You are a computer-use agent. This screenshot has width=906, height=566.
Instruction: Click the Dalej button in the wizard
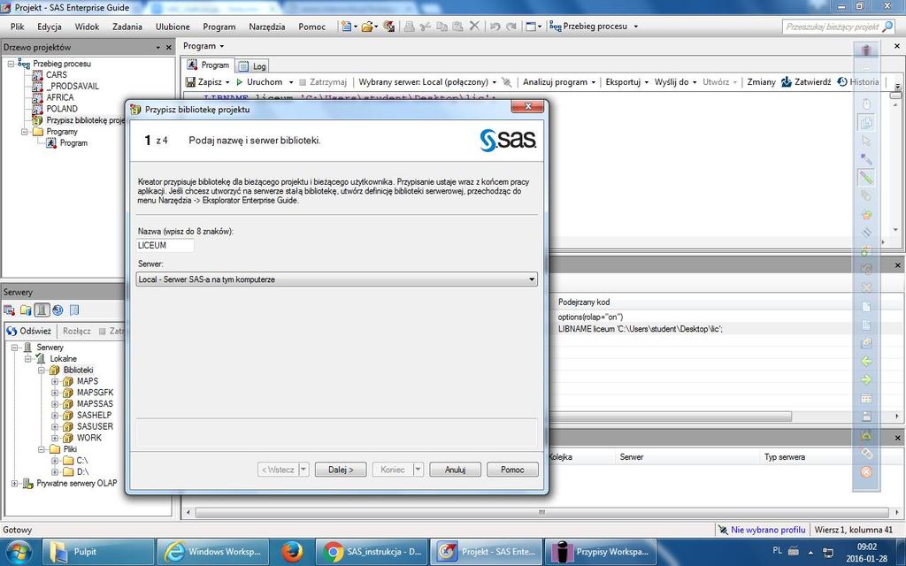click(x=341, y=470)
